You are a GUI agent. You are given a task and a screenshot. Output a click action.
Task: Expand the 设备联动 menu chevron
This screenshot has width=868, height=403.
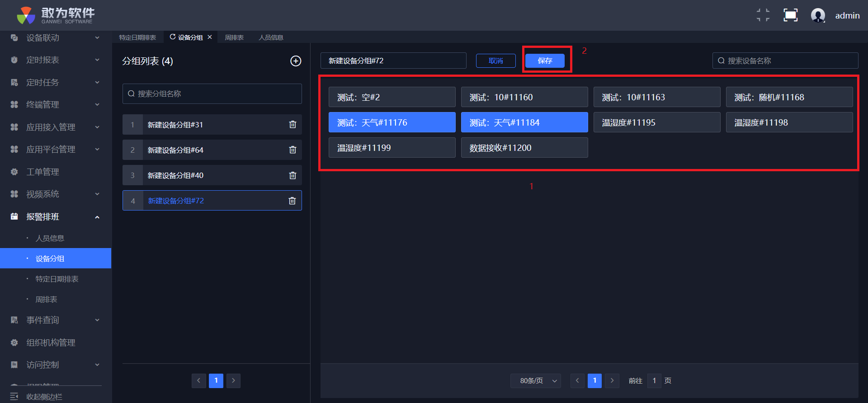click(x=97, y=38)
